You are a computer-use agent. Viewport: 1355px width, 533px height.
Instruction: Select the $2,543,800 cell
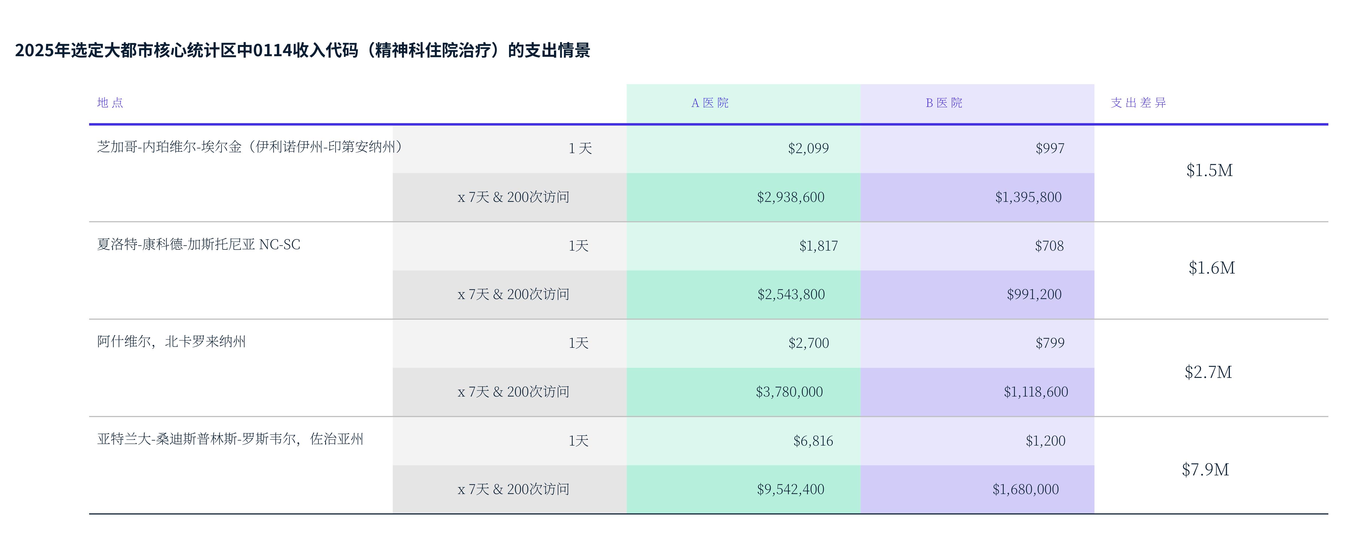pos(791,295)
